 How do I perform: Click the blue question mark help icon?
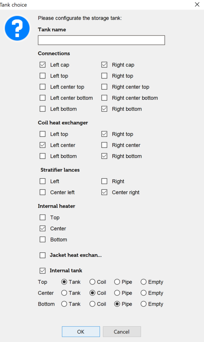click(17, 28)
